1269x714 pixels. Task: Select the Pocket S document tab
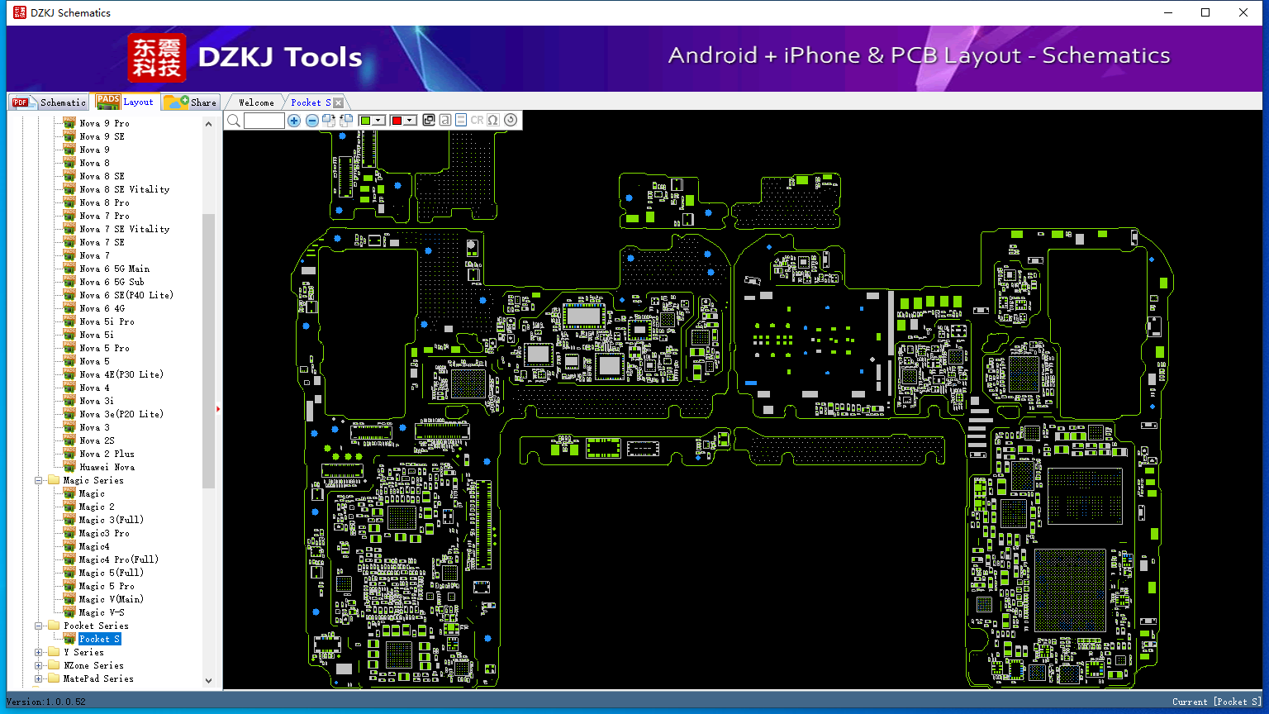pyautogui.click(x=311, y=102)
